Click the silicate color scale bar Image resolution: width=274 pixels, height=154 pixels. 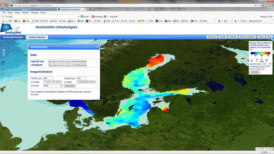coord(260,53)
